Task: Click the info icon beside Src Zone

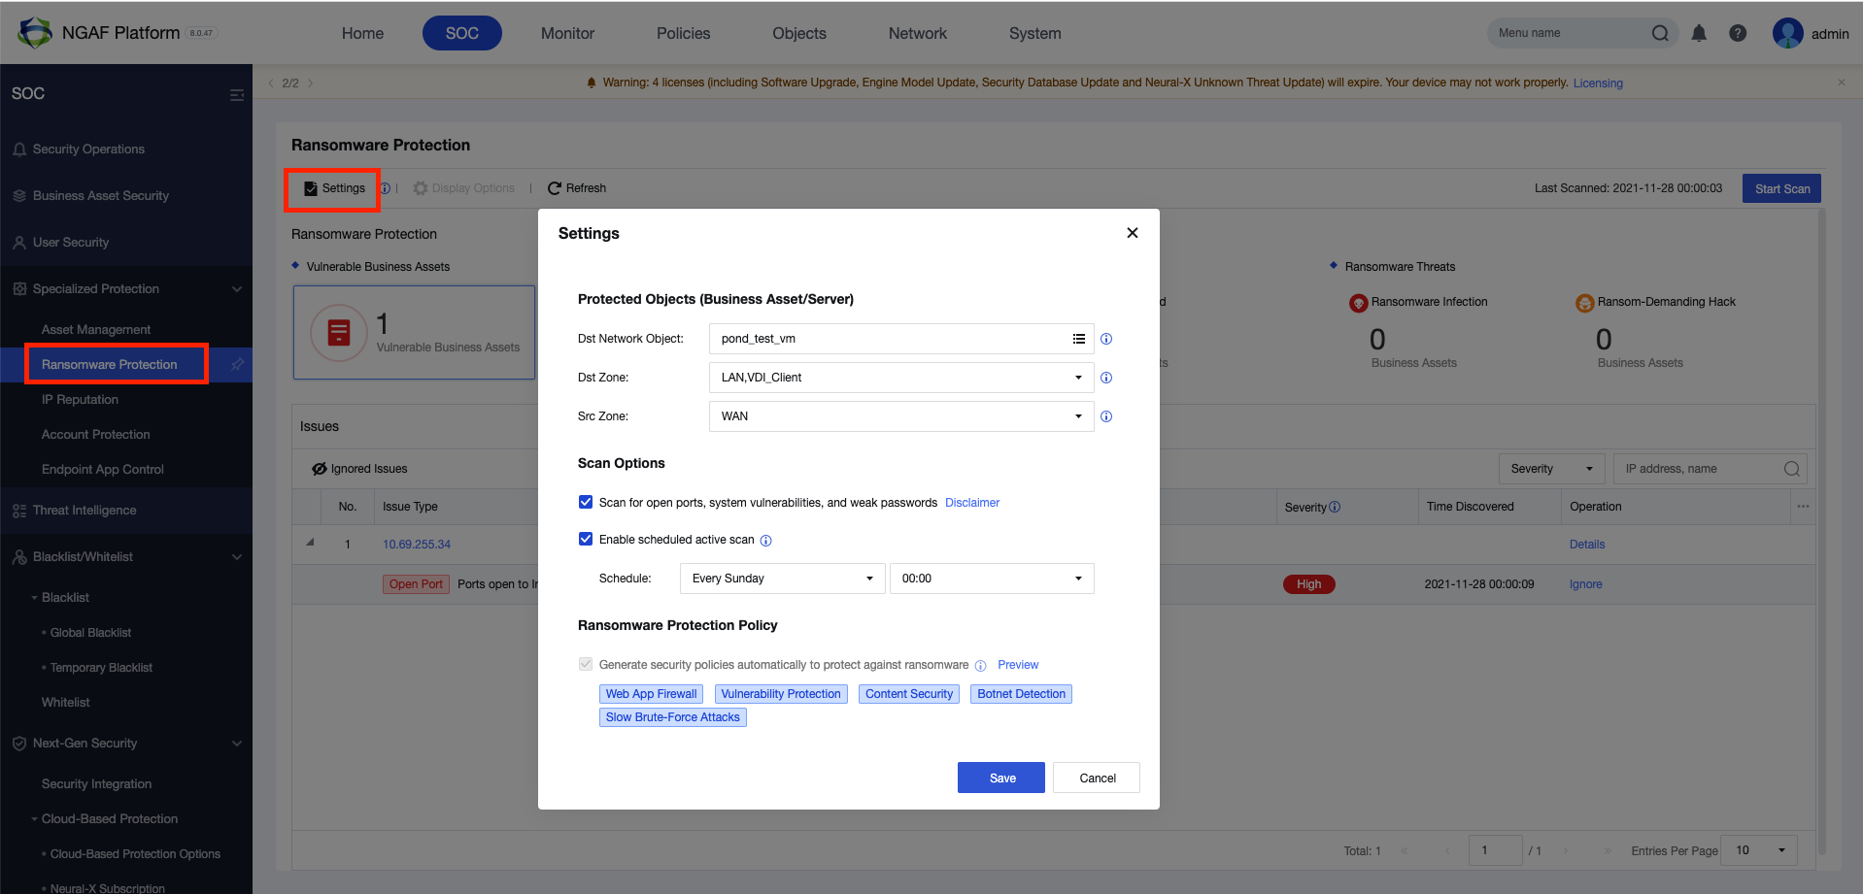Action: click(1106, 416)
